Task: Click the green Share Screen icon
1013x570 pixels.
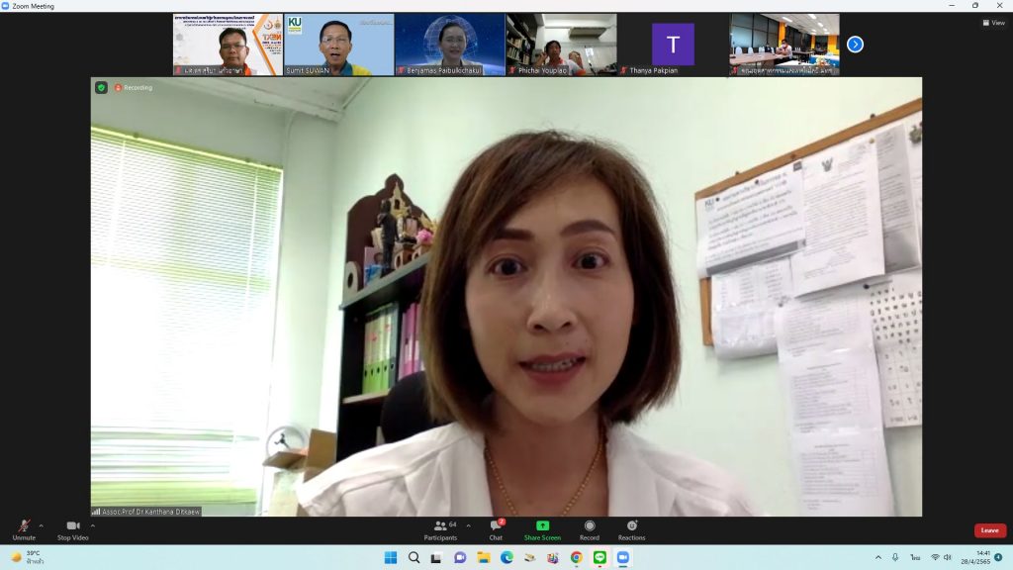Action: tap(542, 525)
